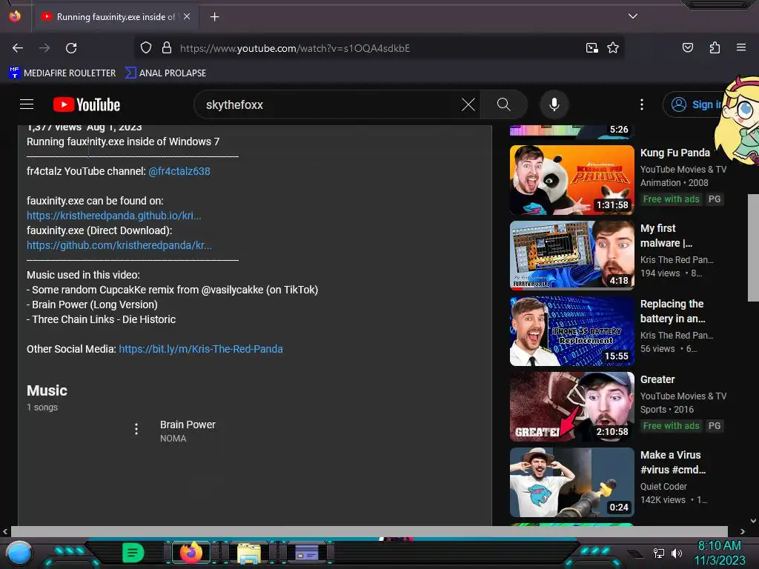The image size is (759, 569).
Task: Open the tracking protection shield icon
Action: 146,48
